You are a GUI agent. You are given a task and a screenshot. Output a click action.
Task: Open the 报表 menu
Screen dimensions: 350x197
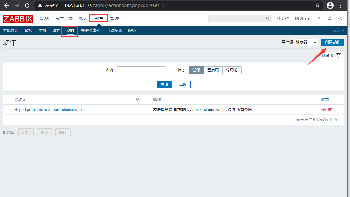(84, 18)
